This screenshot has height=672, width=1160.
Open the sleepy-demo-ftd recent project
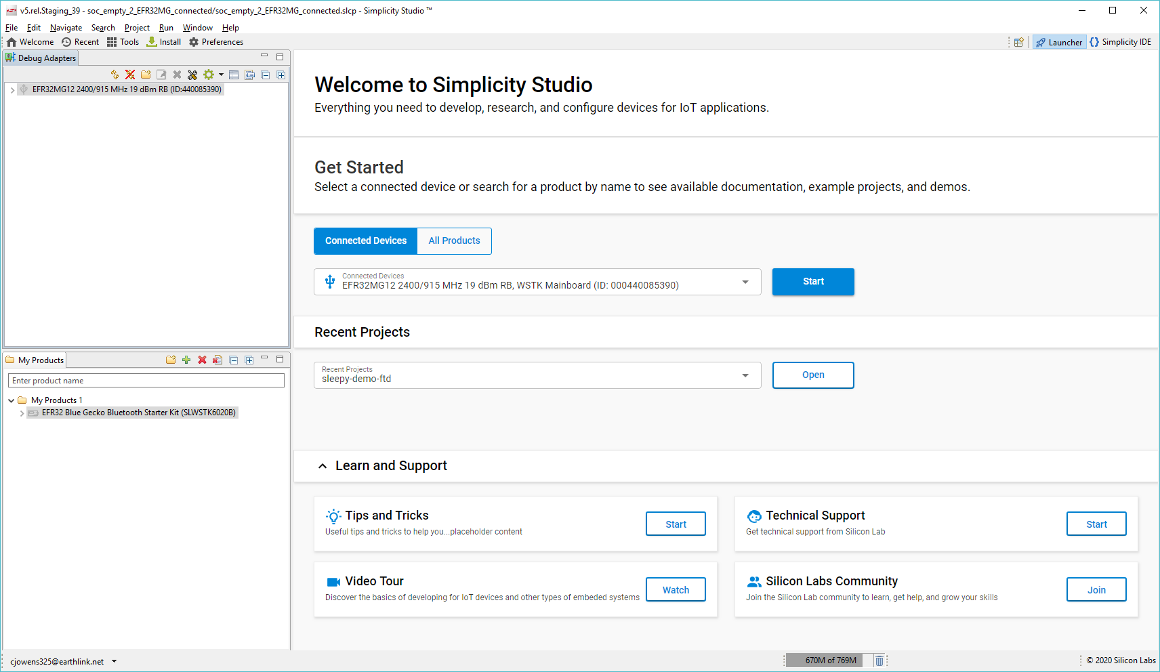812,375
